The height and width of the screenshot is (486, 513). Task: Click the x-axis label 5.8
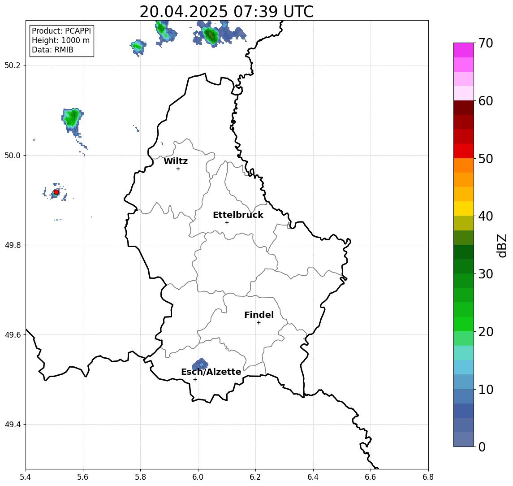(140, 477)
